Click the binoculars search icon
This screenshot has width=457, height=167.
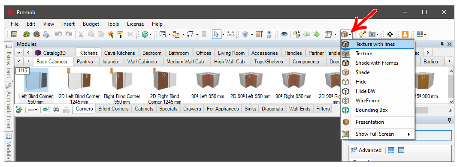tap(56, 110)
